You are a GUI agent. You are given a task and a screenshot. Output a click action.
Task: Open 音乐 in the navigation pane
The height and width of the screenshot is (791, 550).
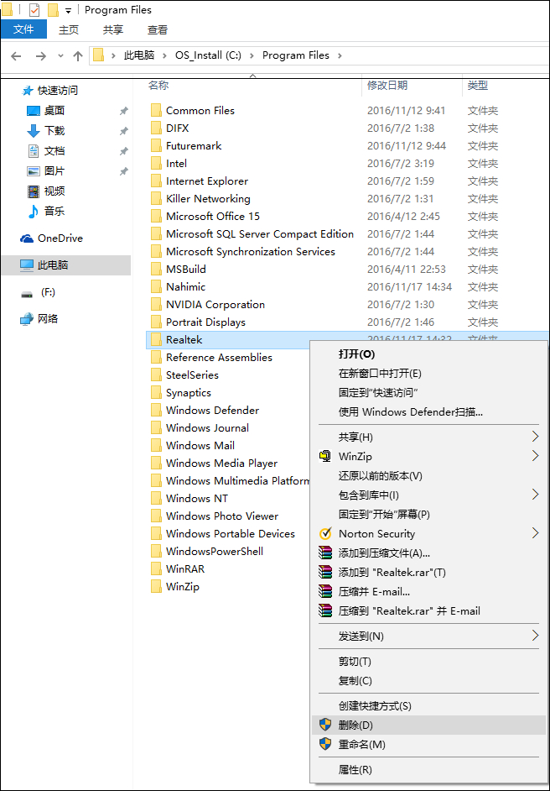pyautogui.click(x=46, y=211)
